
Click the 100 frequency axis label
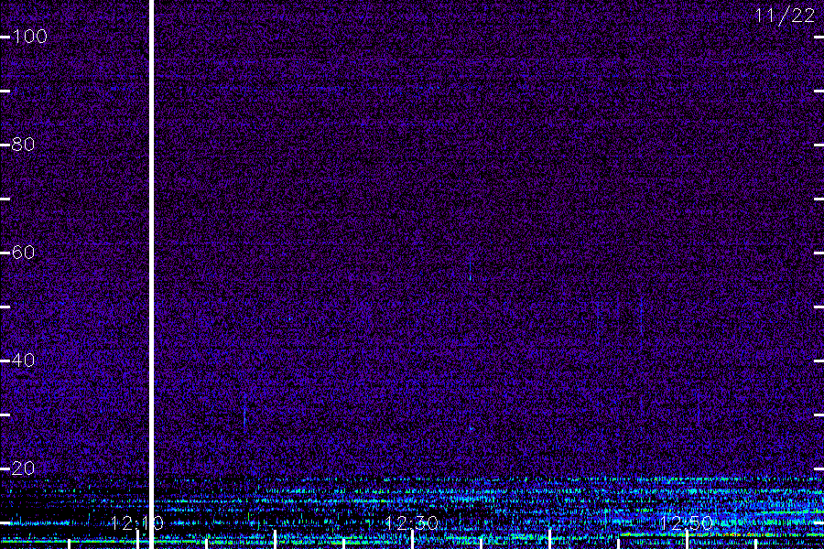[29, 37]
